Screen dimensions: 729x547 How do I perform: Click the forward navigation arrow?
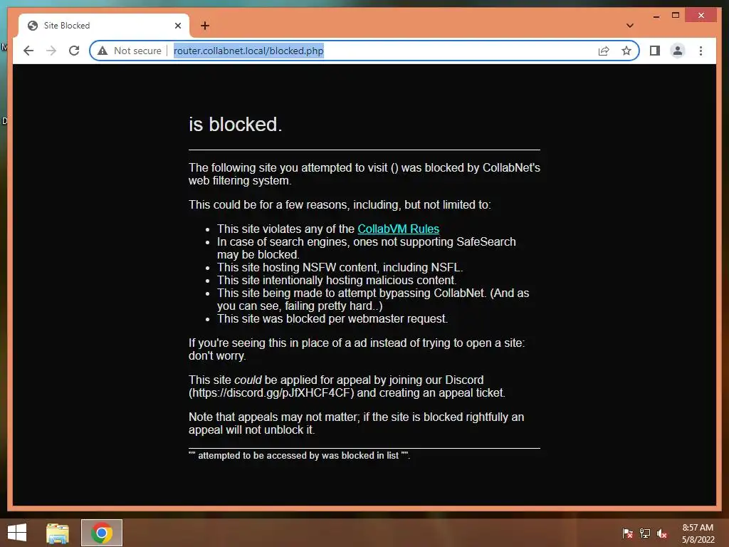(x=51, y=51)
